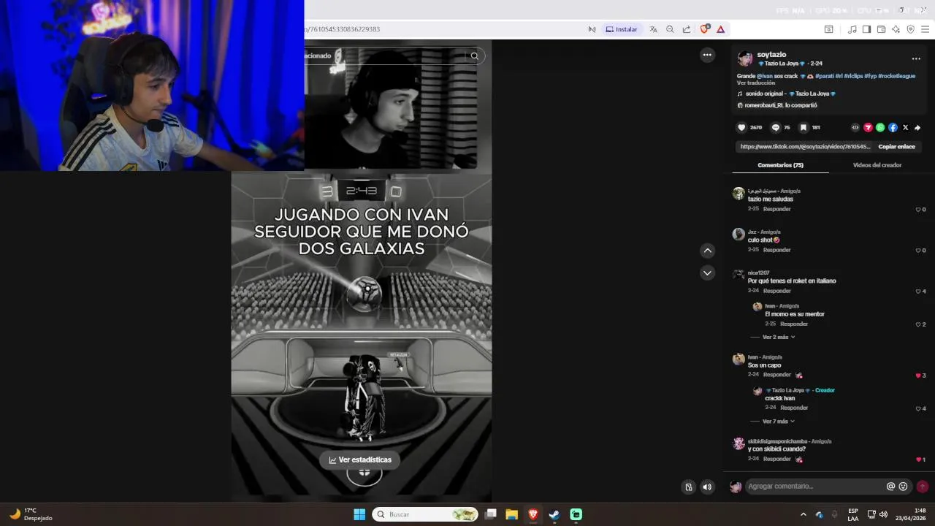This screenshot has height=526, width=935.
Task: Switch to Videos del creador tab
Action: point(877,165)
